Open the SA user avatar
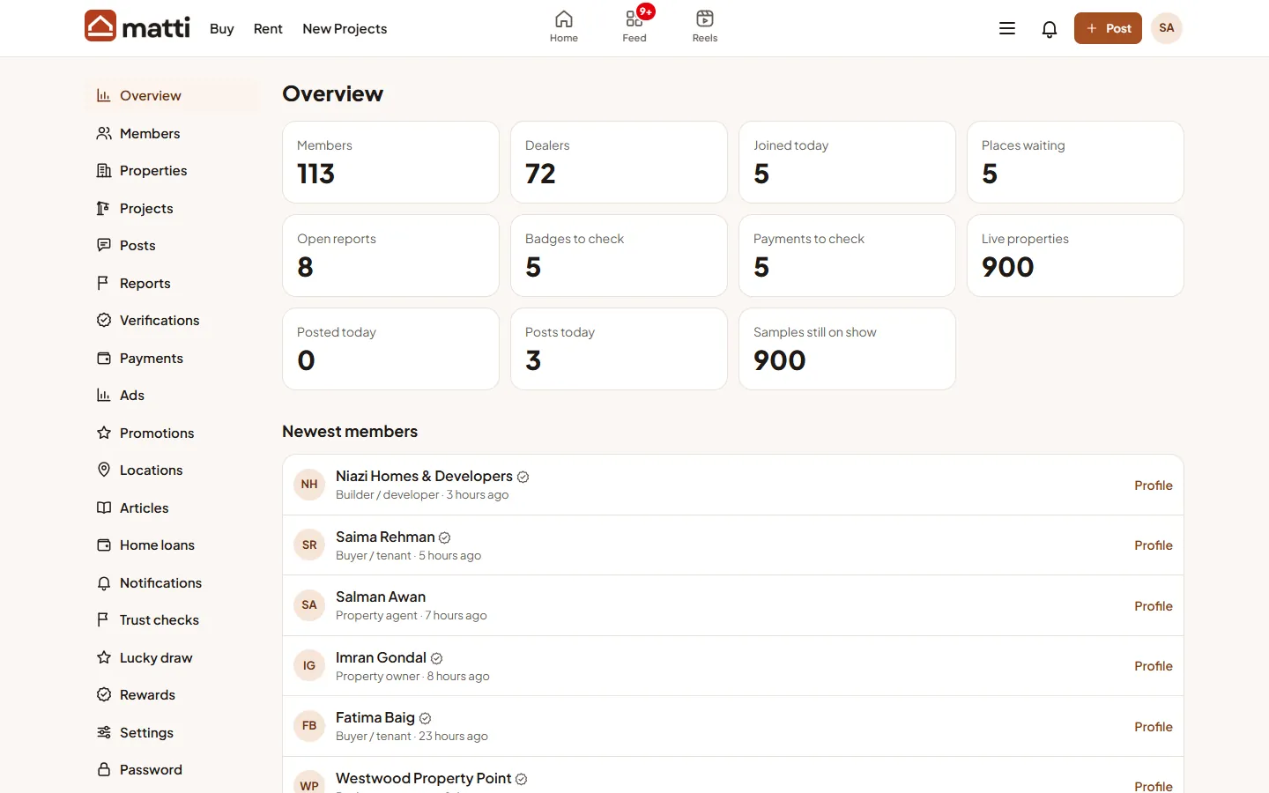The image size is (1269, 793). click(1167, 28)
